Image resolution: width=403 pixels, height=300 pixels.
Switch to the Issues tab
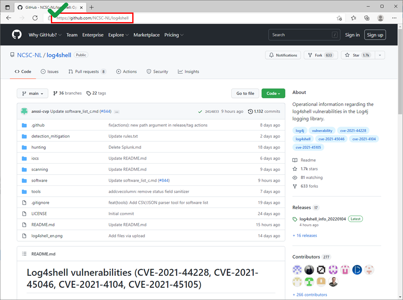50,72
